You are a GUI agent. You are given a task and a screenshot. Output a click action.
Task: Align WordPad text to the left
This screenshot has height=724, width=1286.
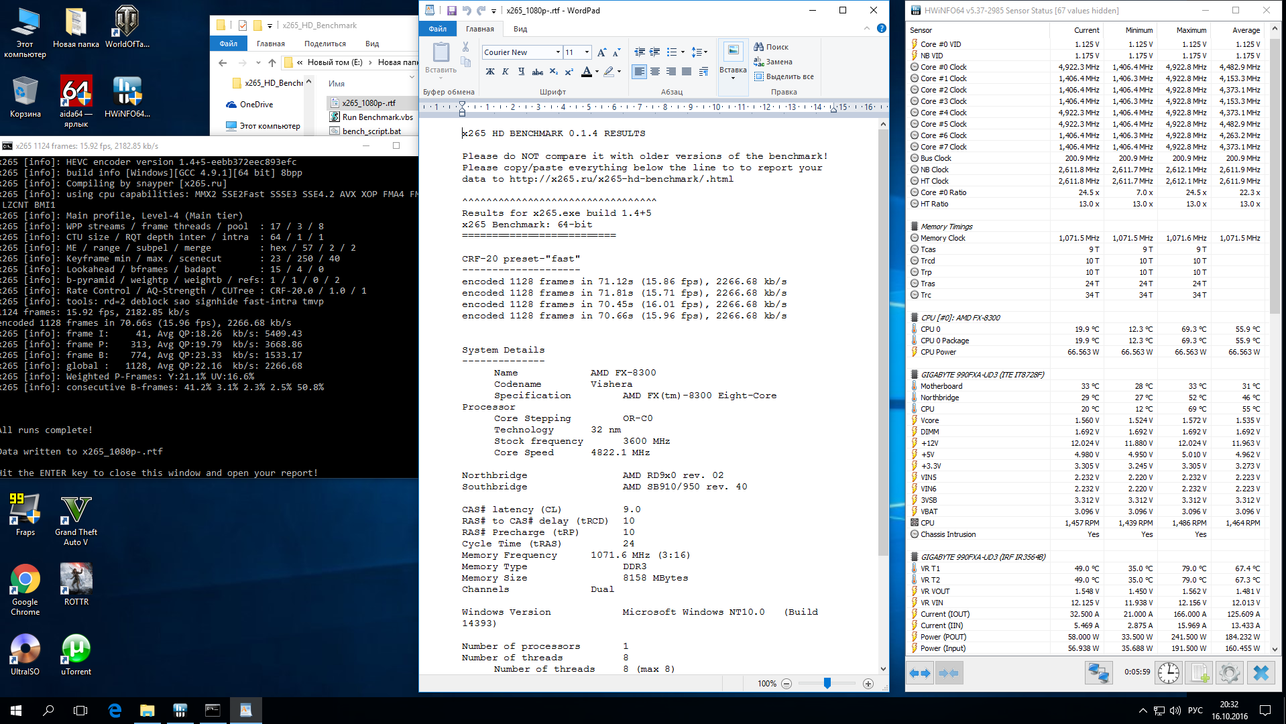640,72
